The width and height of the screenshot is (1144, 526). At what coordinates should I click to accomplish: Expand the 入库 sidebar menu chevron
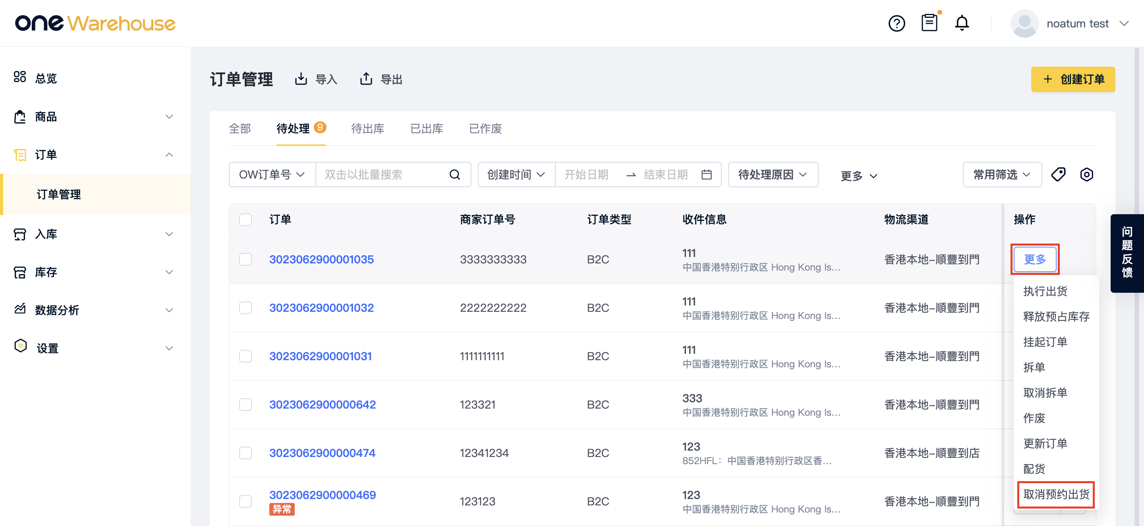pyautogui.click(x=169, y=234)
